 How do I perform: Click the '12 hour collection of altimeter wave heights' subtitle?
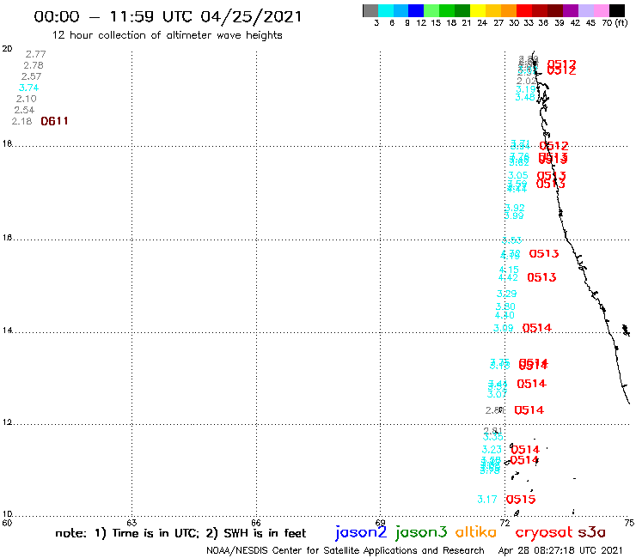pyautogui.click(x=167, y=35)
